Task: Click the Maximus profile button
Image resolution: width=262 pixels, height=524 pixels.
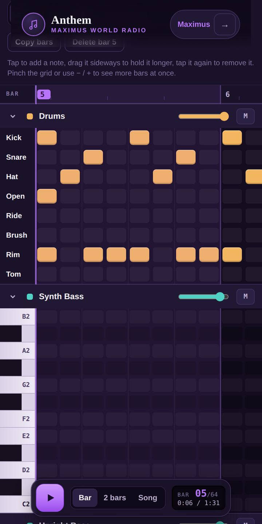Action: (205, 24)
